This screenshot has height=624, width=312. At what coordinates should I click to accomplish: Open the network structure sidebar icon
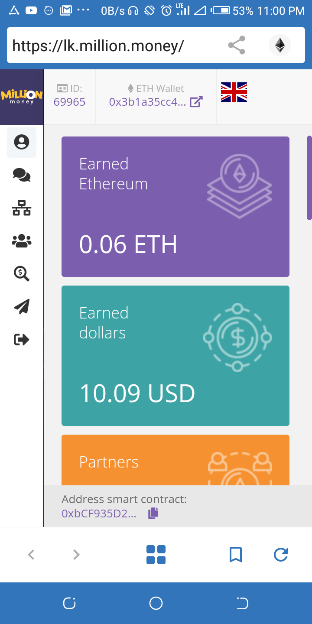click(22, 208)
